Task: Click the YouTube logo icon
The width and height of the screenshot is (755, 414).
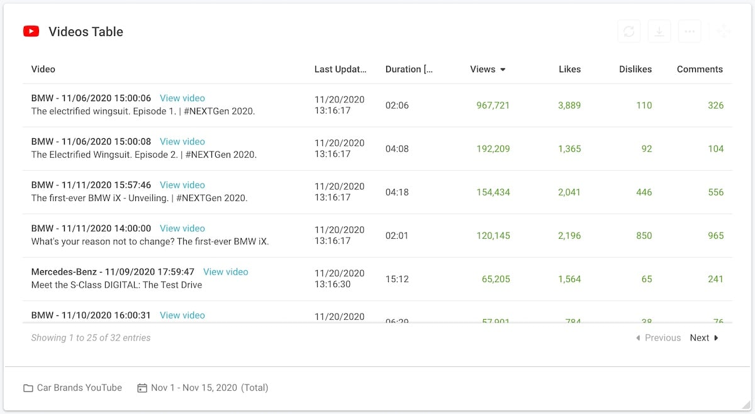Action: tap(31, 31)
